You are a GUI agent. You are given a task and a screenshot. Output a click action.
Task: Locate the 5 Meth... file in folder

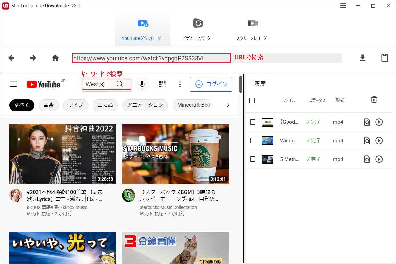[367, 159]
